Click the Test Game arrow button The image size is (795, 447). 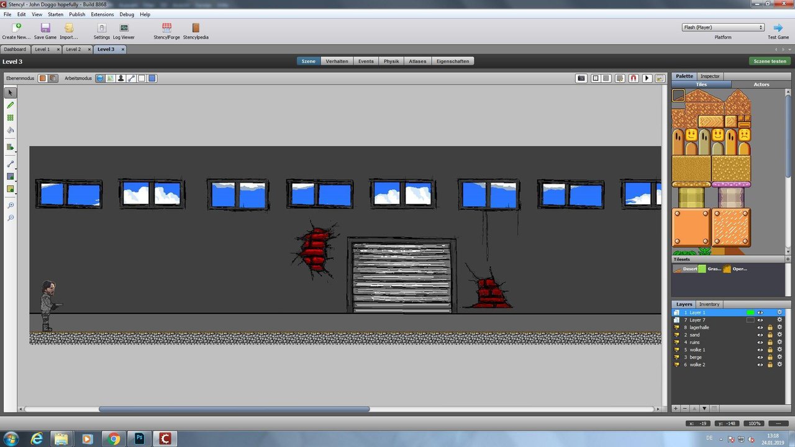[x=778, y=31]
